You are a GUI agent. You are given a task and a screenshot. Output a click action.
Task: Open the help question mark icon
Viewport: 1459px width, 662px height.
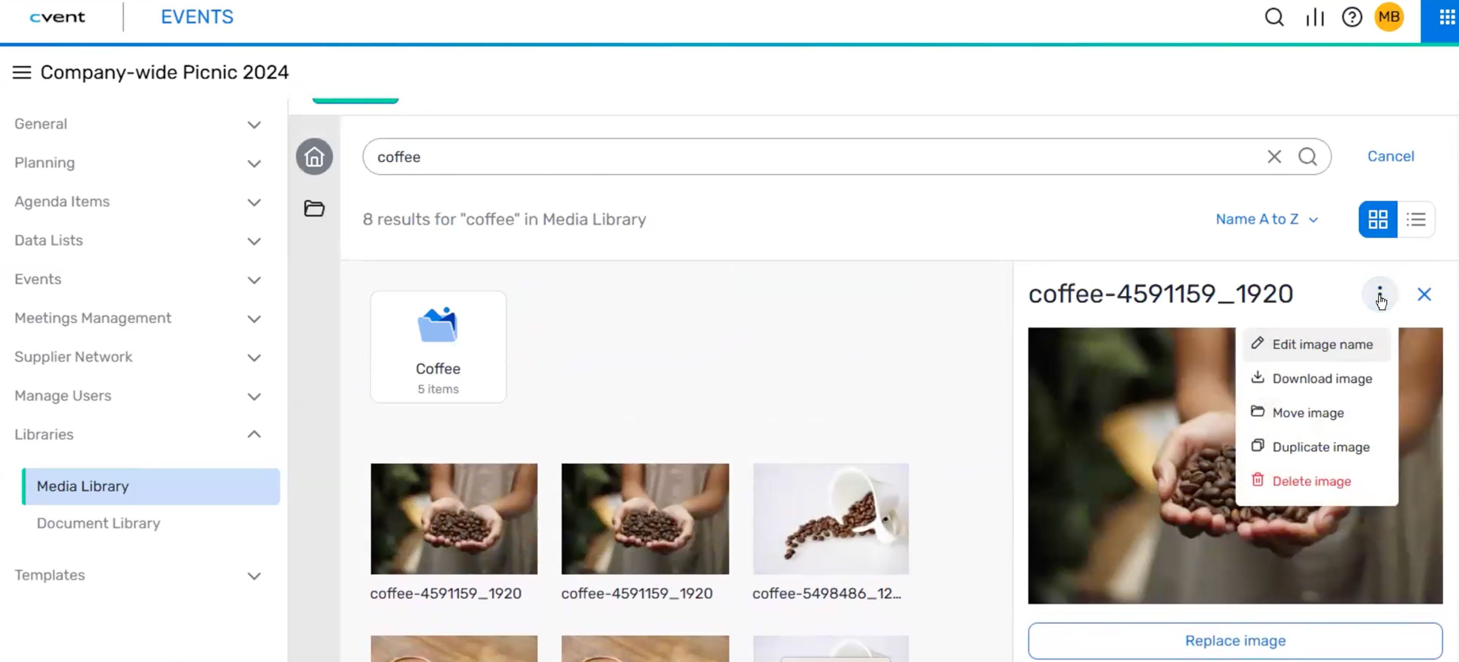tap(1351, 18)
